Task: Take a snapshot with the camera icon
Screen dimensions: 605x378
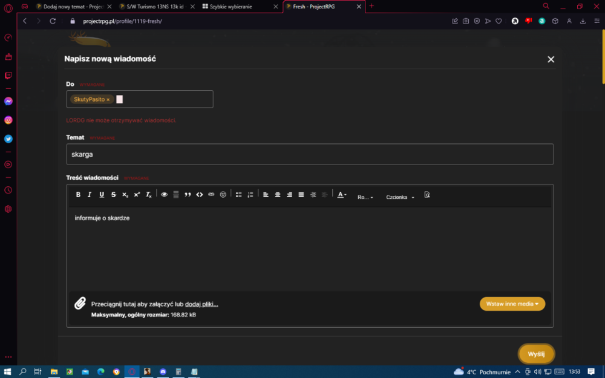Action: (466, 21)
